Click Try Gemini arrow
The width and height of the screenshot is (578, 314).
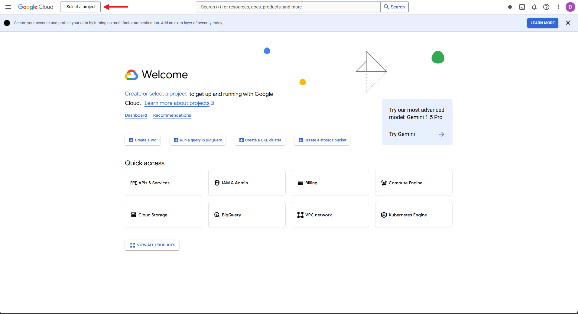click(x=442, y=134)
